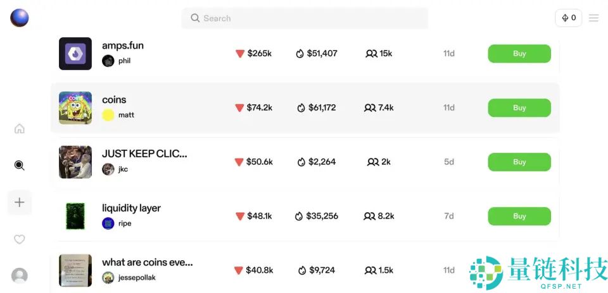Viewport: 608px width, 293px height.
Task: Open the profile avatar in sidebar
Action: tap(20, 276)
